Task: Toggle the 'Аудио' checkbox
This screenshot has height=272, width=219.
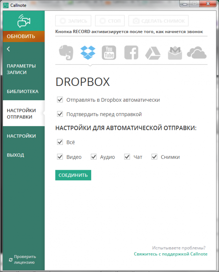Action: coord(94,157)
